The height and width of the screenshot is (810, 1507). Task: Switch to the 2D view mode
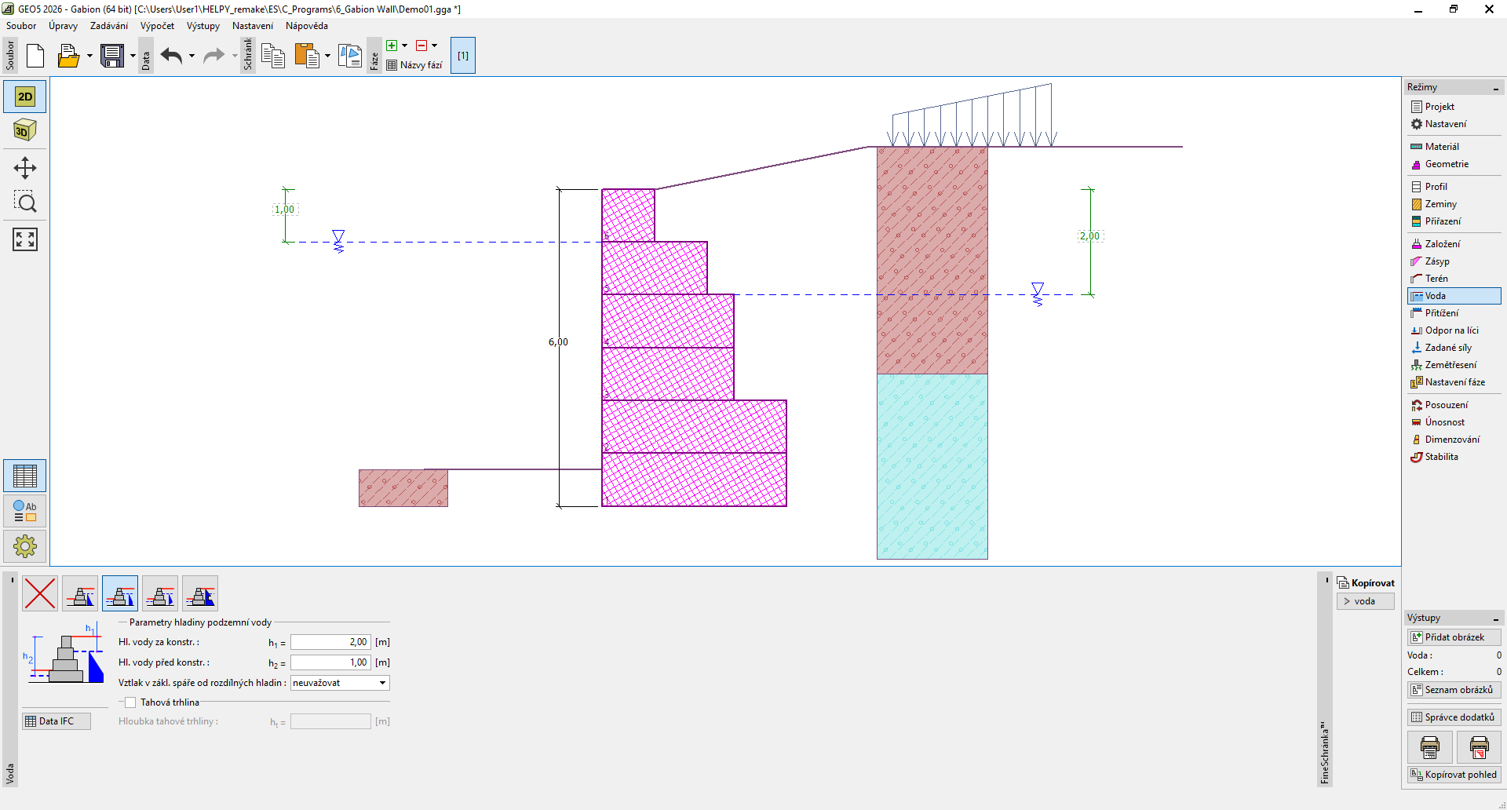coord(25,97)
